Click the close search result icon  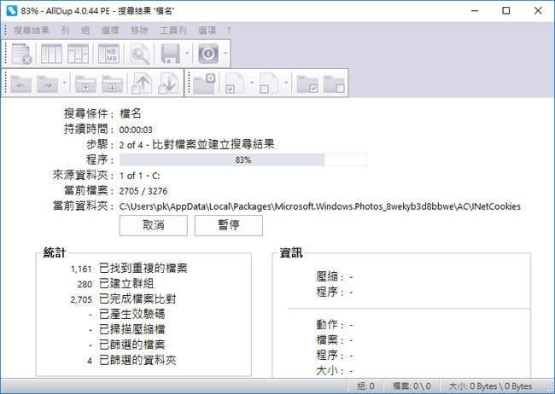click(21, 54)
